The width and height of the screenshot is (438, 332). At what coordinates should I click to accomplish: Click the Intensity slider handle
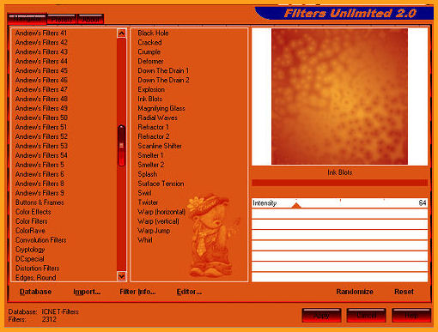tap(296, 205)
